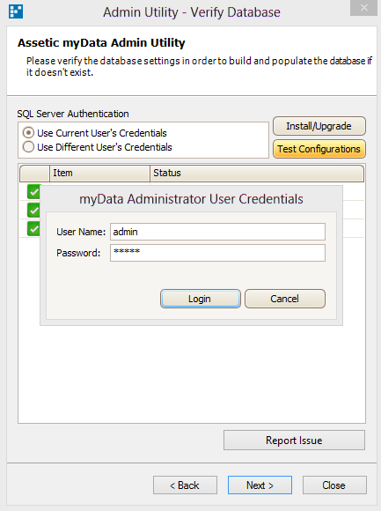Click the Install/Upgrade button
Viewport: 381px width, 511px height.
click(319, 126)
